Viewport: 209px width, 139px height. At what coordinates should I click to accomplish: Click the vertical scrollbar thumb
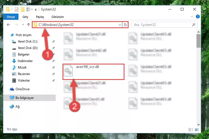pyautogui.click(x=198, y=41)
